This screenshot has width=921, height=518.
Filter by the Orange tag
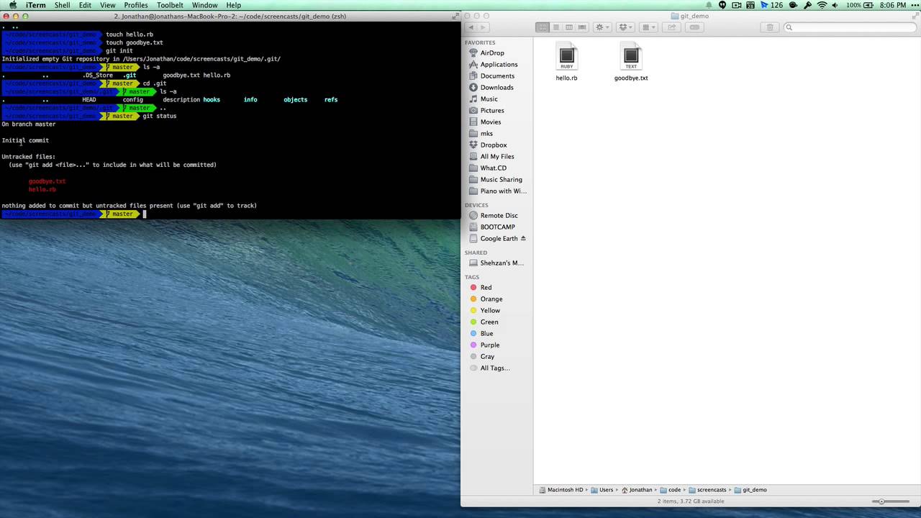[x=491, y=299]
